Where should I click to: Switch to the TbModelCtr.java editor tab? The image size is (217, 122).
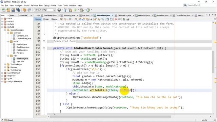(x=124, y=15)
